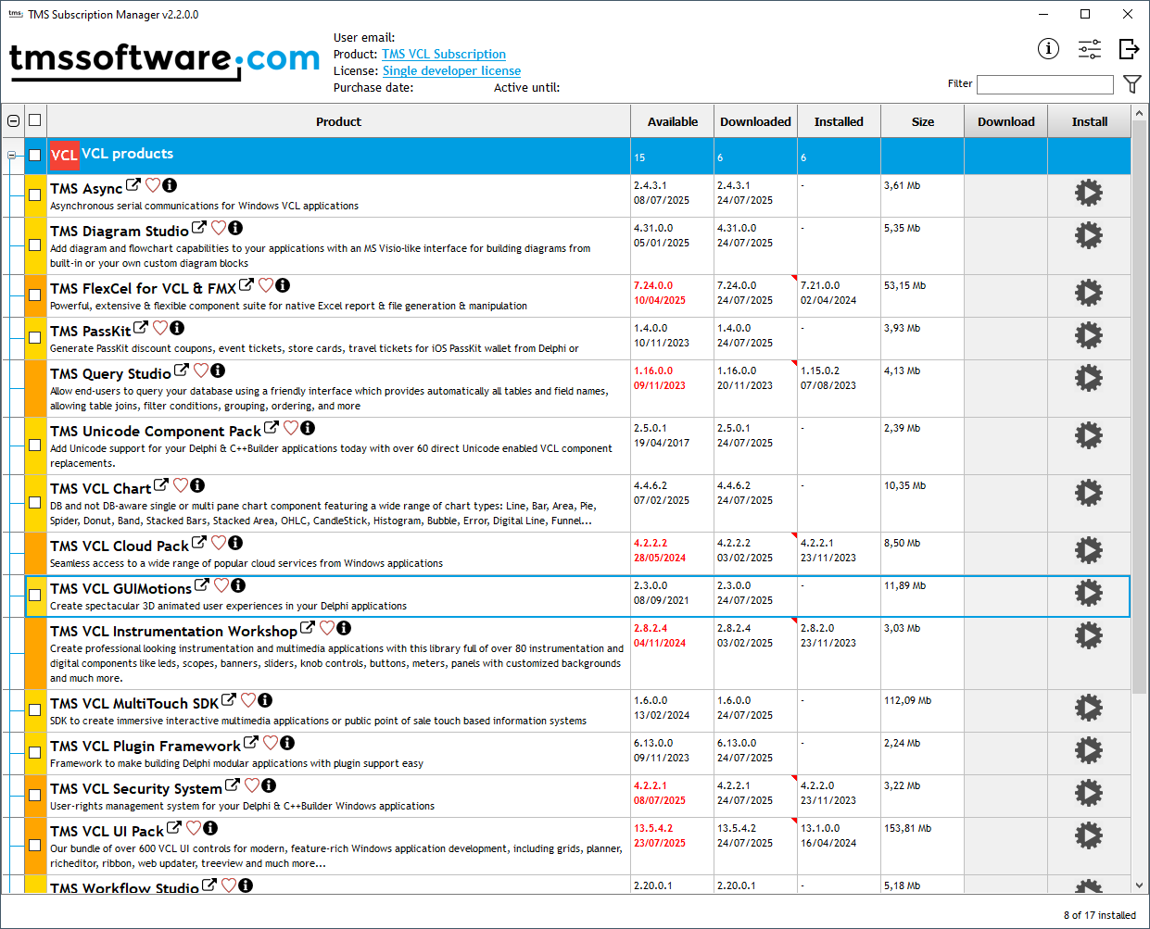This screenshot has width=1150, height=929.
Task: Install TMS Async with gear icon
Action: pyautogui.click(x=1089, y=193)
